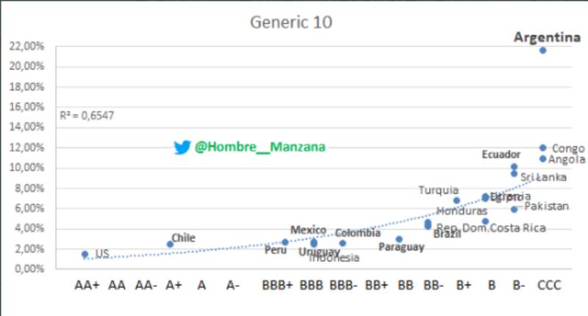Open the @Hombre__Manzana handle link
Viewport: 588px width, 316px height.
coord(259,148)
